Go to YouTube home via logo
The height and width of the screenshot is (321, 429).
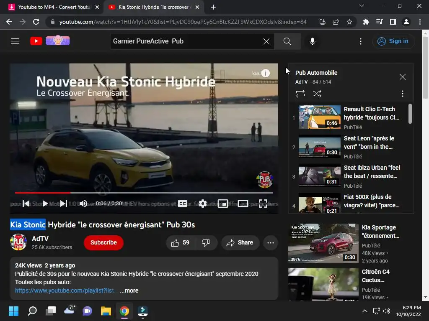(36, 41)
